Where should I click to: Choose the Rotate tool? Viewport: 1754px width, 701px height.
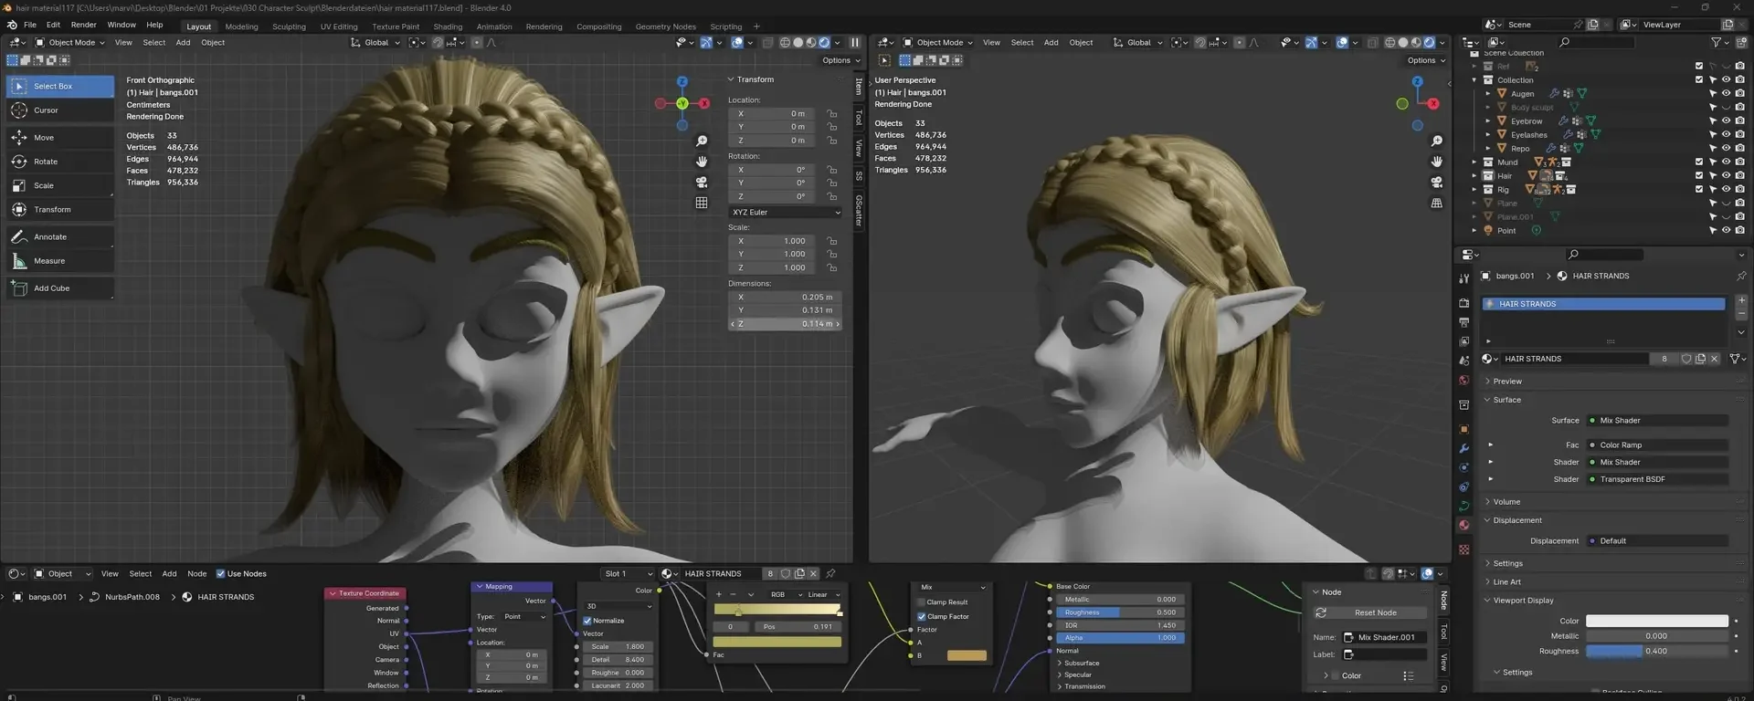coord(46,162)
